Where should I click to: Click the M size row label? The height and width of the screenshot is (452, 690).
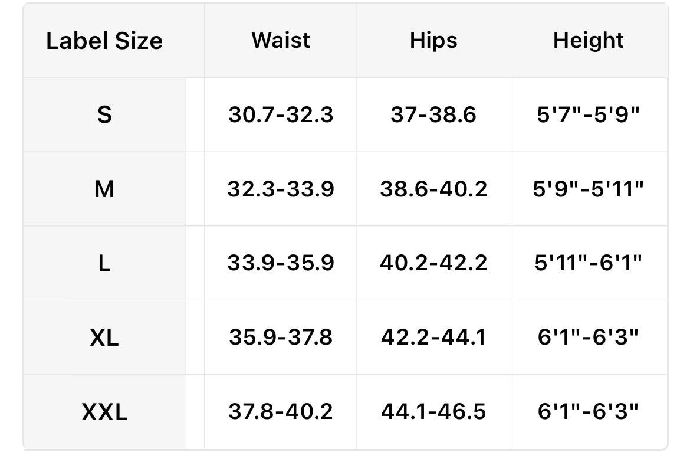104,189
